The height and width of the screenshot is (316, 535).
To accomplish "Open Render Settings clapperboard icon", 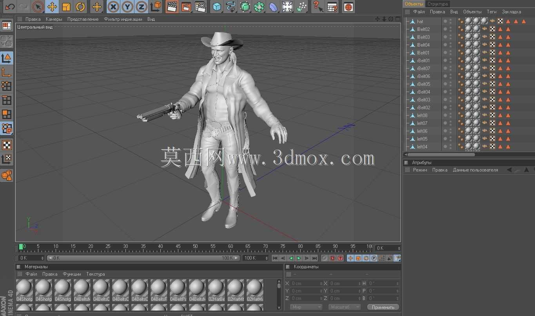I will [200, 7].
